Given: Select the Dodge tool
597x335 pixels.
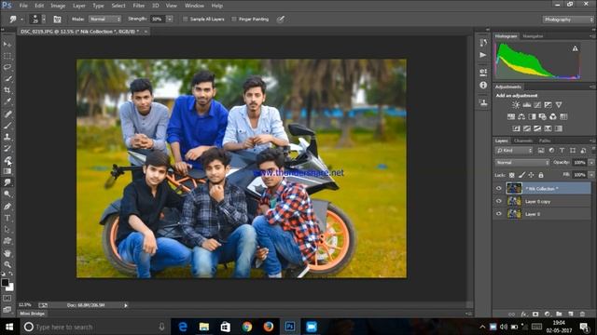Looking at the screenshot, I should [7, 194].
